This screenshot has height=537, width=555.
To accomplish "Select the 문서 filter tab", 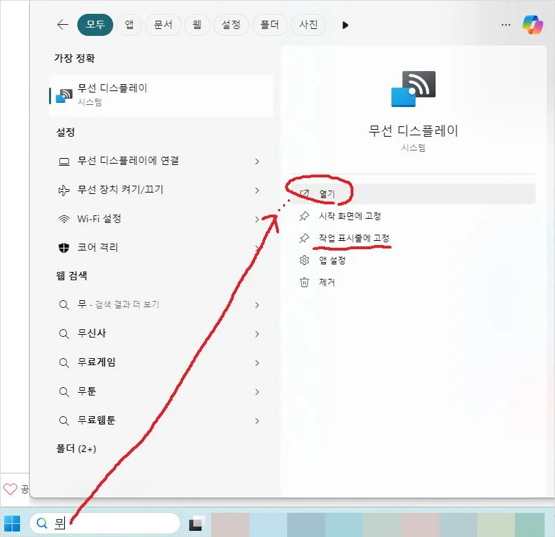I will (164, 25).
